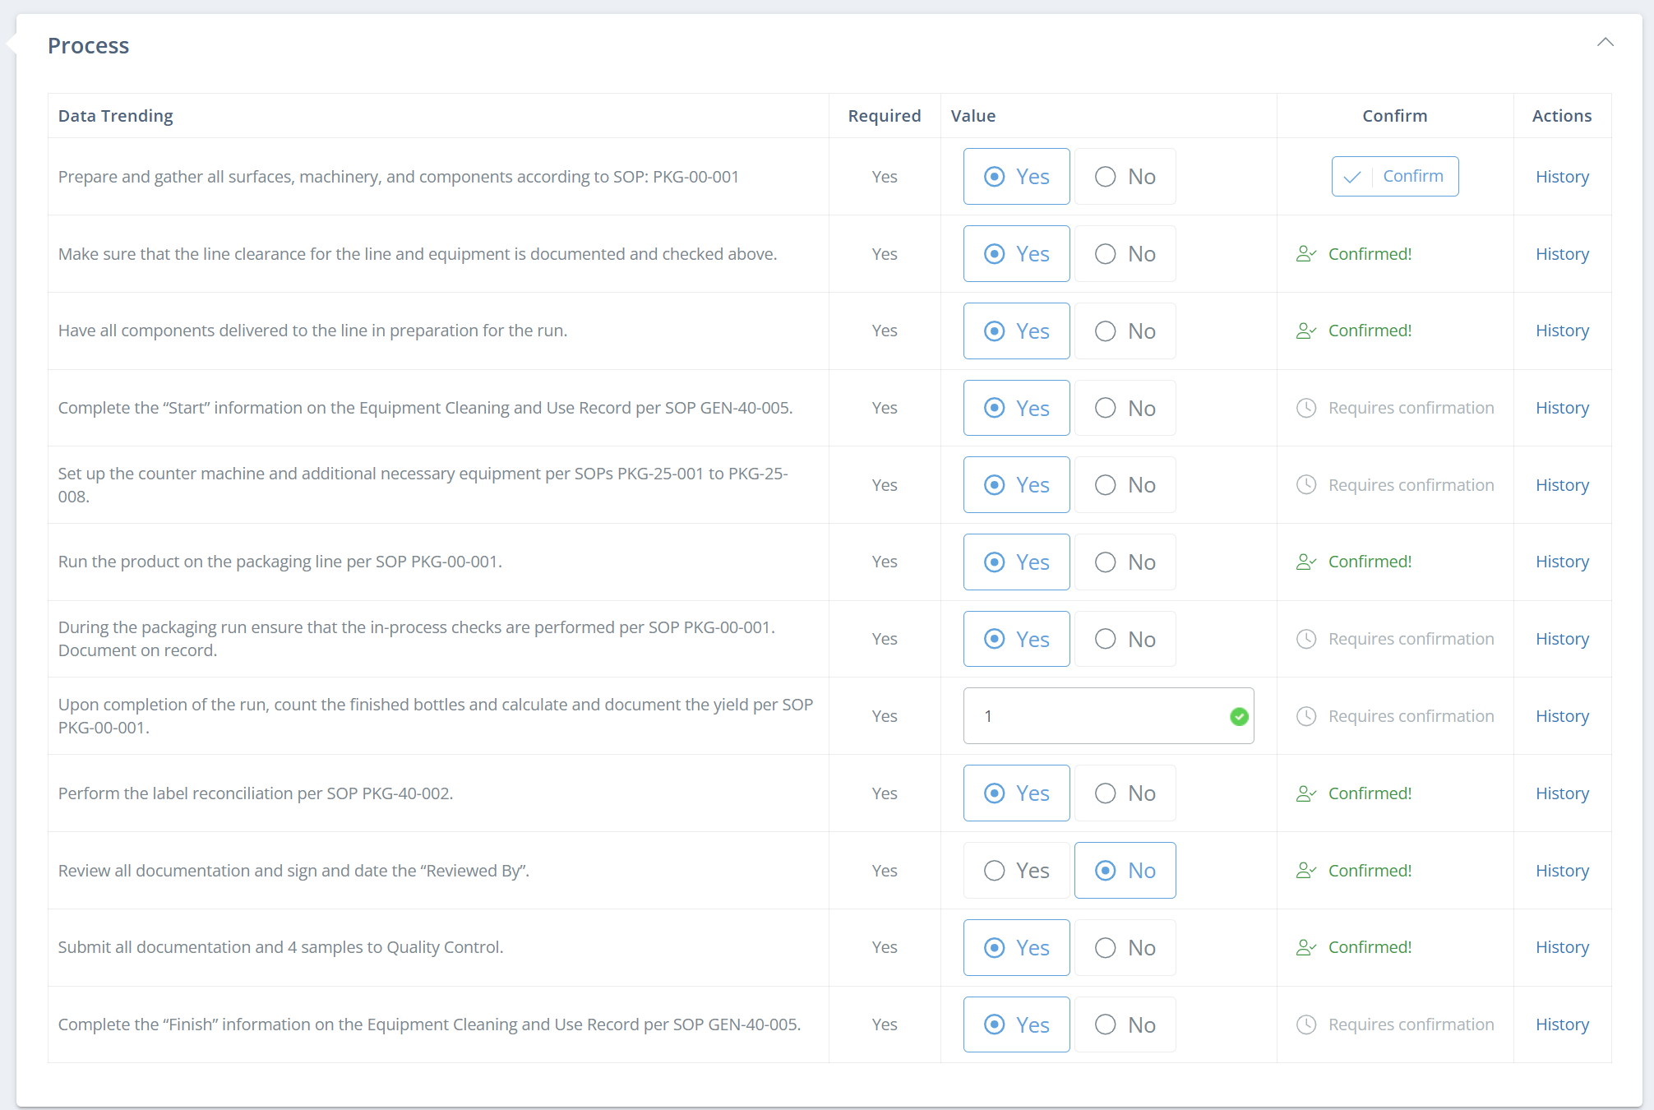Select Yes for Review all documentation step
1654x1110 pixels.
click(1016, 871)
